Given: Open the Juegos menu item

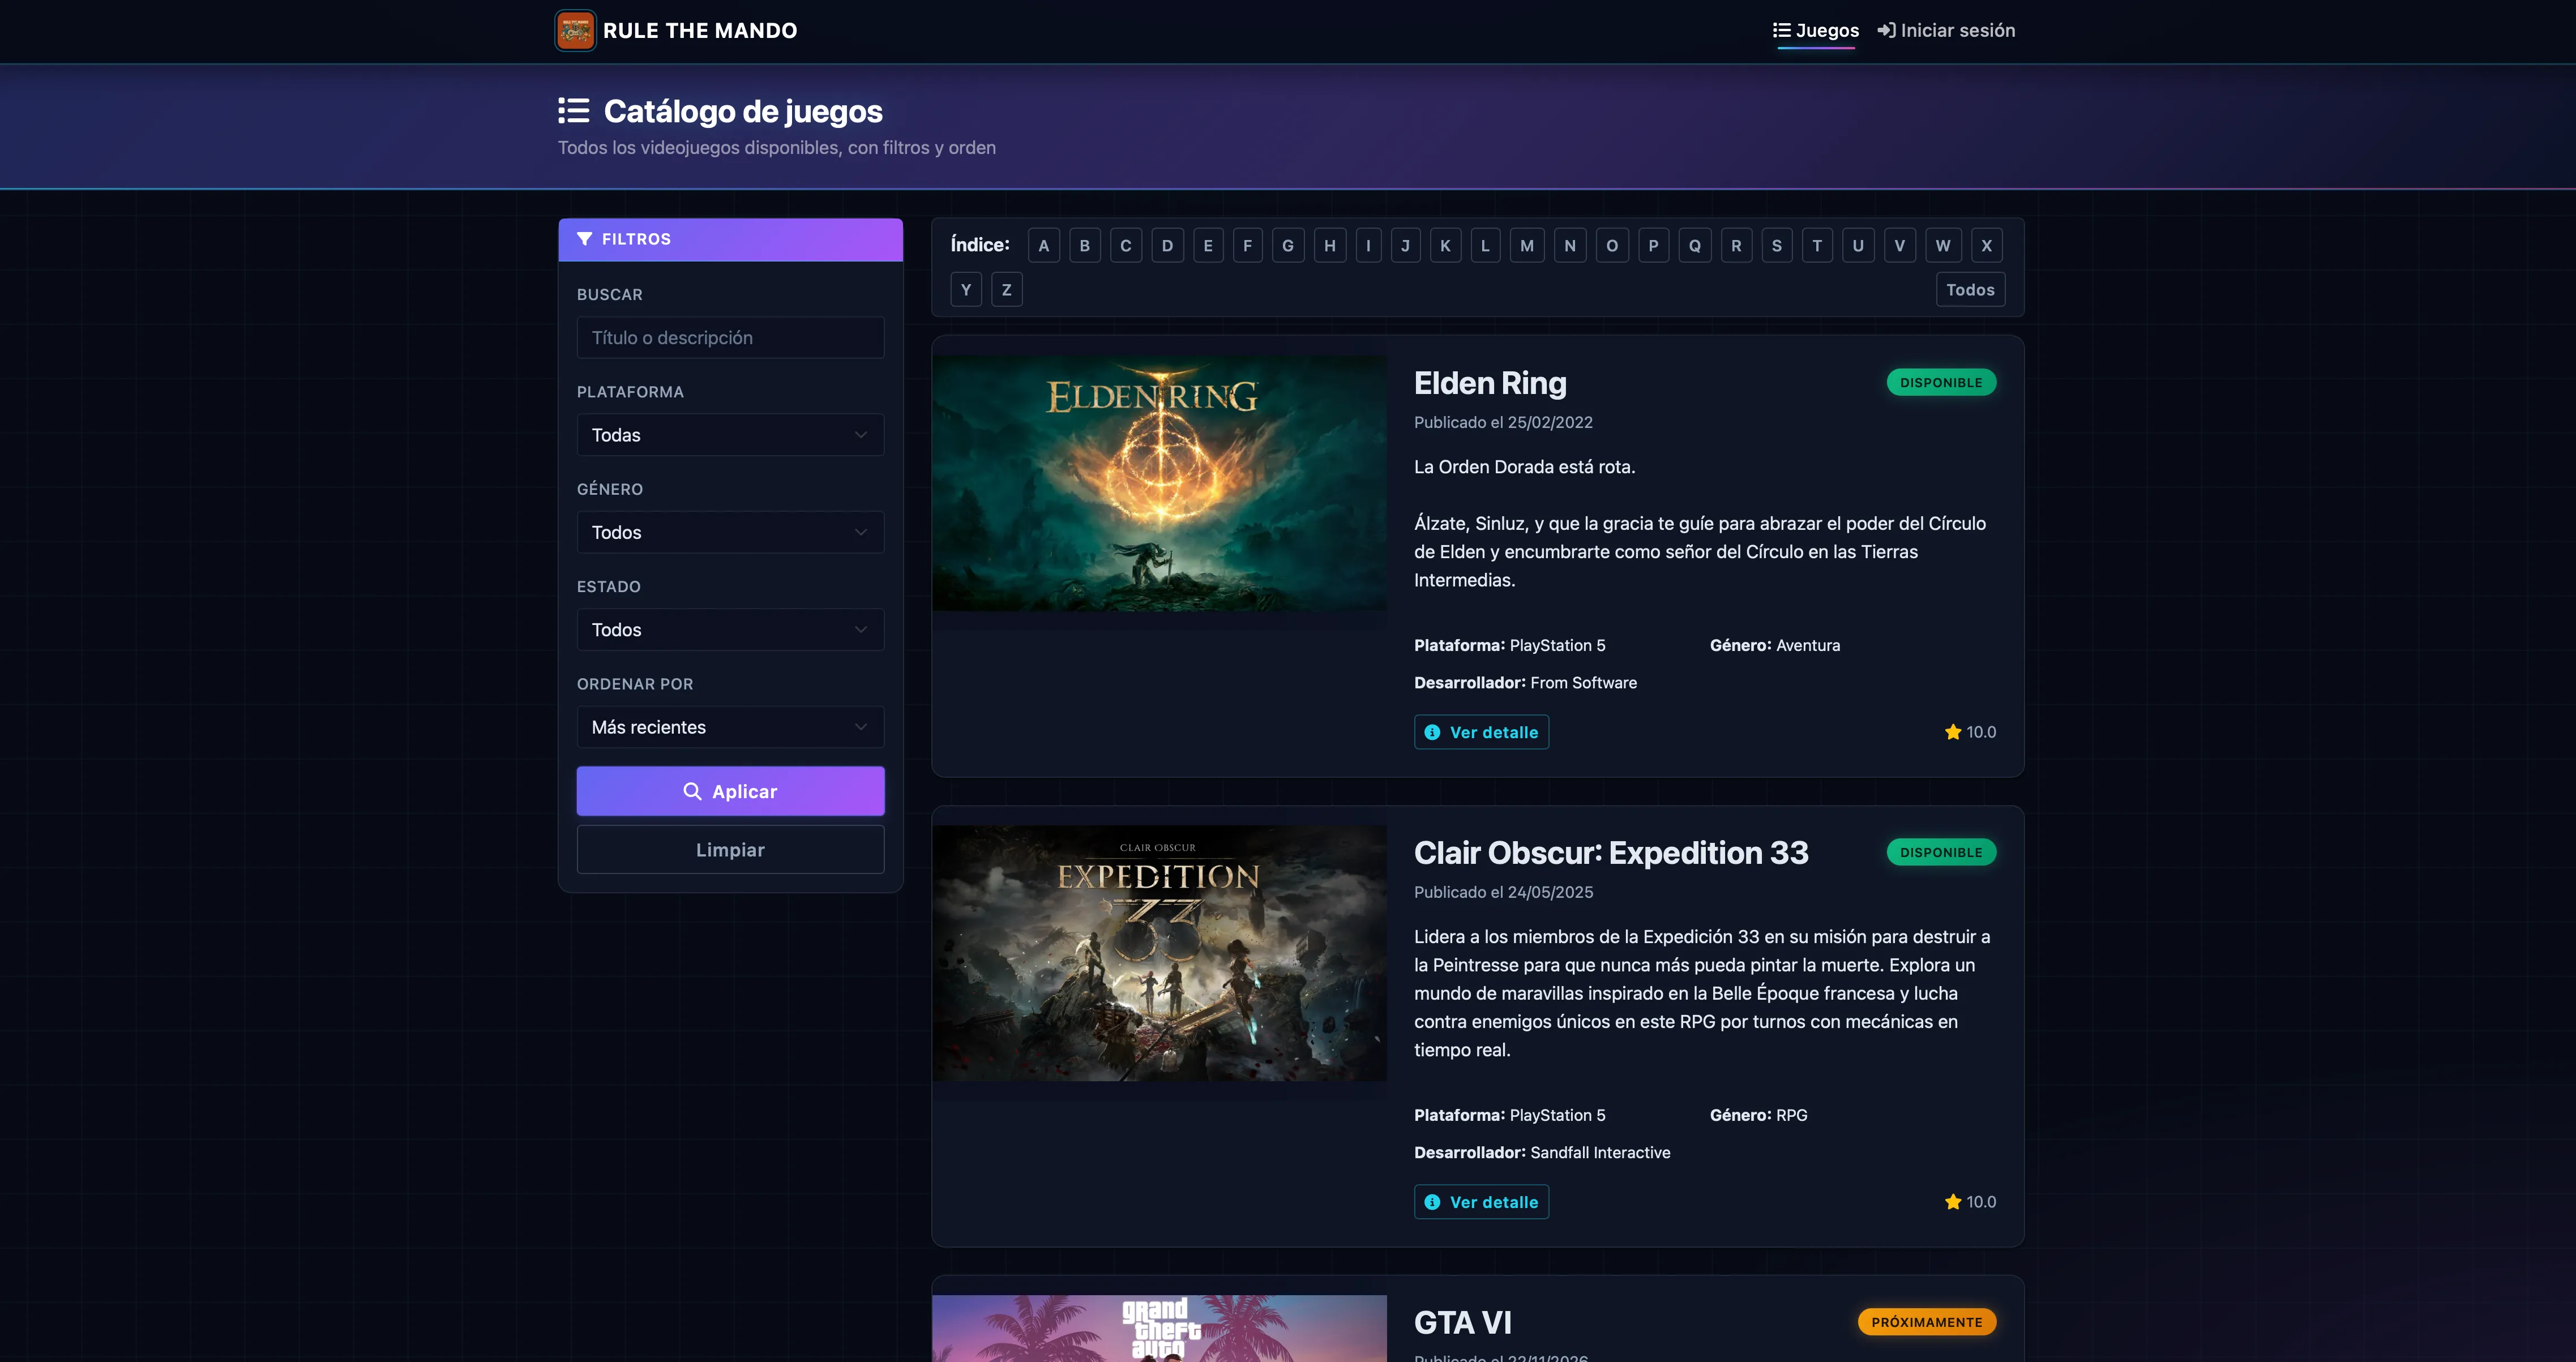Looking at the screenshot, I should pos(1816,30).
